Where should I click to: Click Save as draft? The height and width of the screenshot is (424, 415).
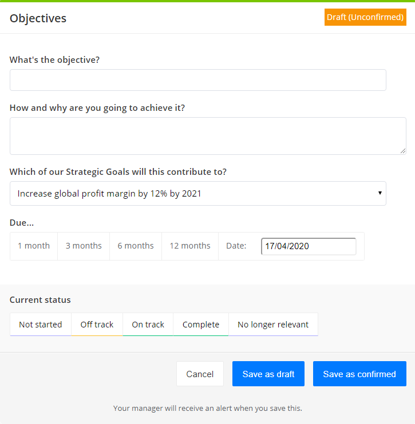[x=268, y=374]
